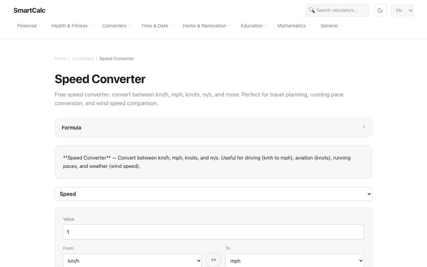Open the Health & Fitness menu
Viewport: 427px width, 267px height.
[x=71, y=26]
